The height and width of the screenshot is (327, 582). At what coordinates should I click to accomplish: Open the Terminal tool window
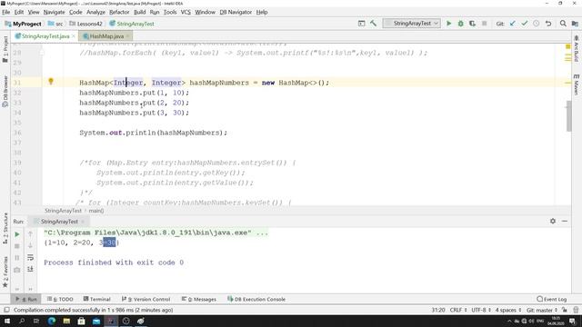coord(97,299)
